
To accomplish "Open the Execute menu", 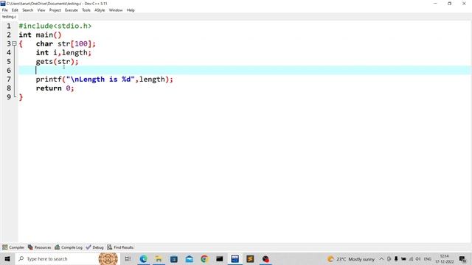I will [72, 10].
